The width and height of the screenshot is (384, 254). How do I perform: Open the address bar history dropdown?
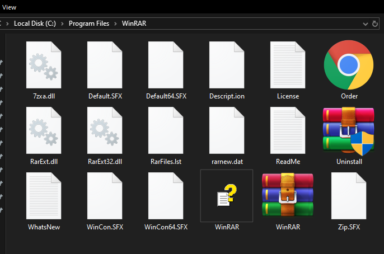tap(366, 24)
